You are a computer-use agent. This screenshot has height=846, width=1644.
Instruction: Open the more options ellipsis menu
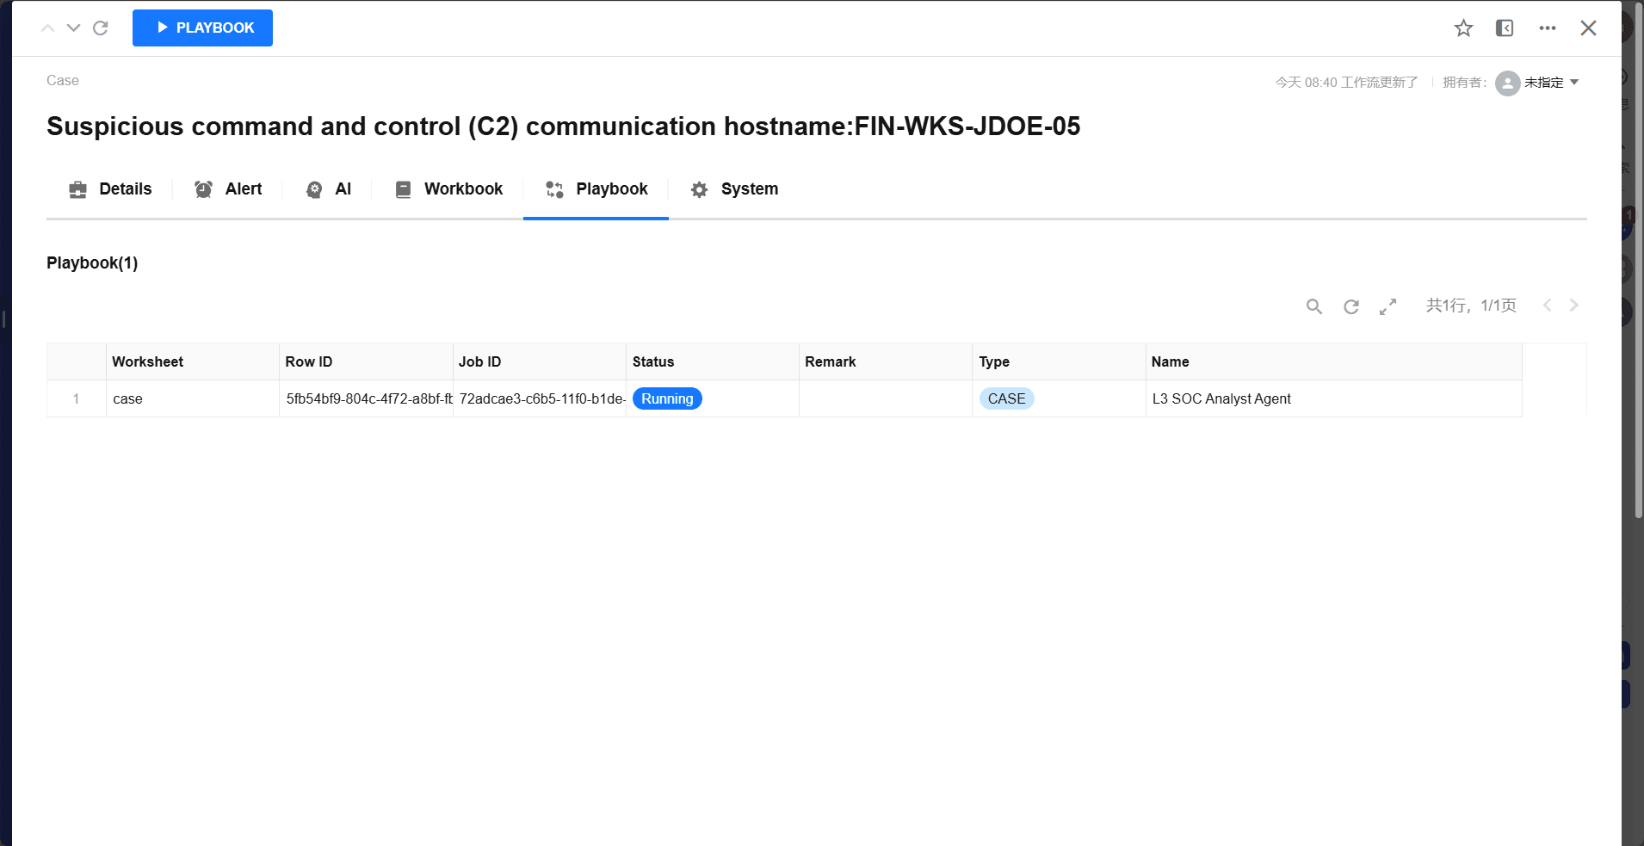pos(1547,28)
